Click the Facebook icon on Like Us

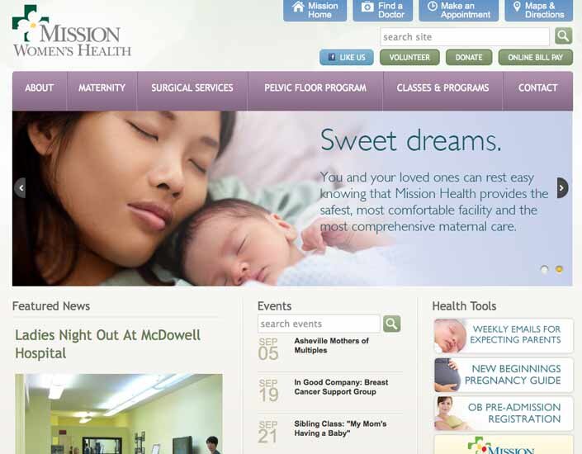(x=332, y=57)
